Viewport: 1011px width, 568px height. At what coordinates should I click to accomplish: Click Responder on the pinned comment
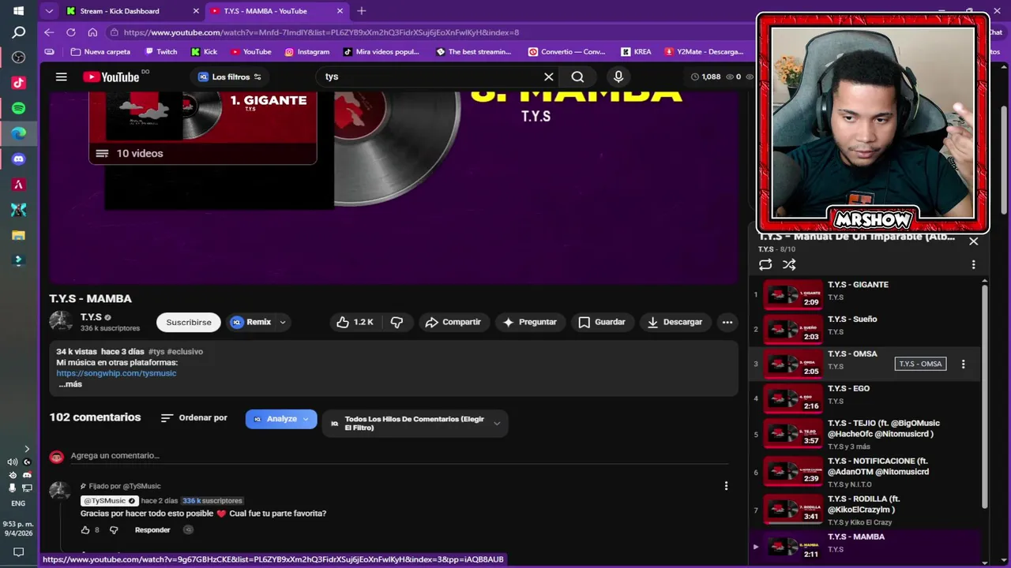point(152,530)
